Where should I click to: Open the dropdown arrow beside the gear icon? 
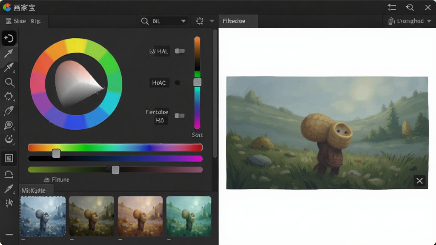(x=212, y=21)
